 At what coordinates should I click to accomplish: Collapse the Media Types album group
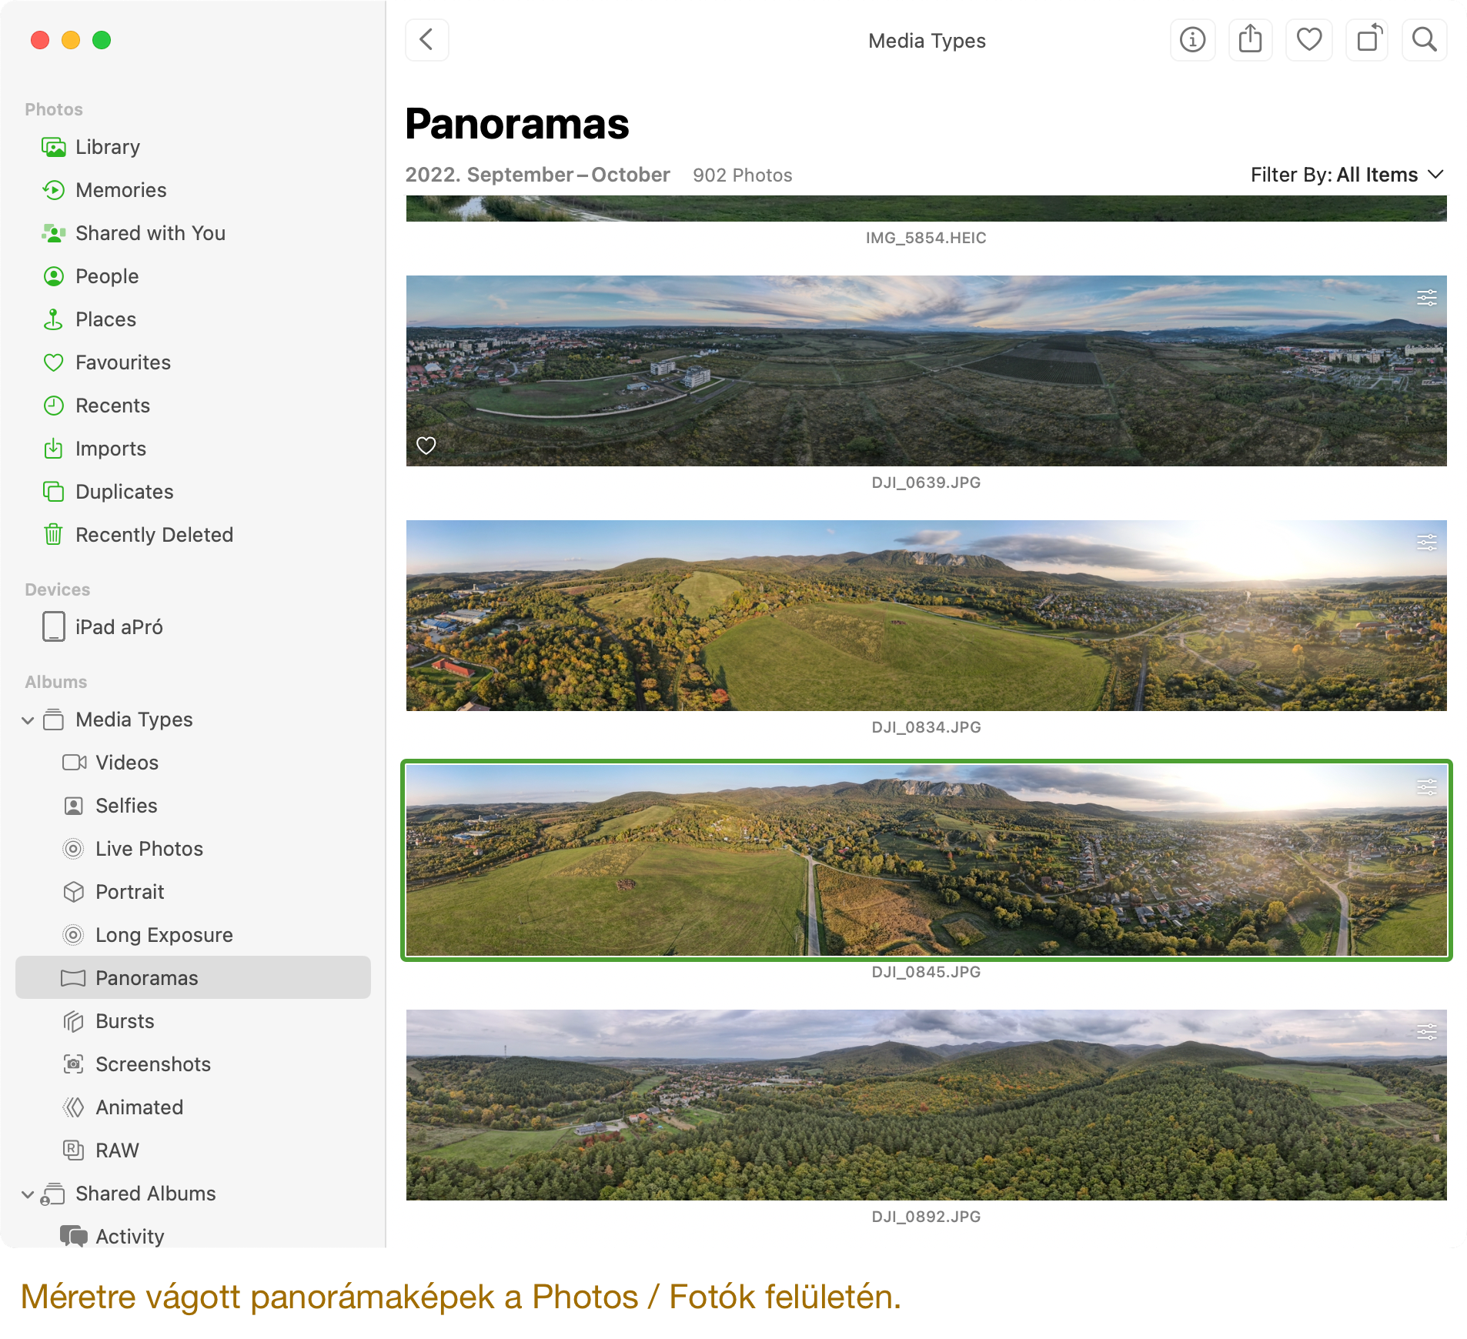point(28,720)
